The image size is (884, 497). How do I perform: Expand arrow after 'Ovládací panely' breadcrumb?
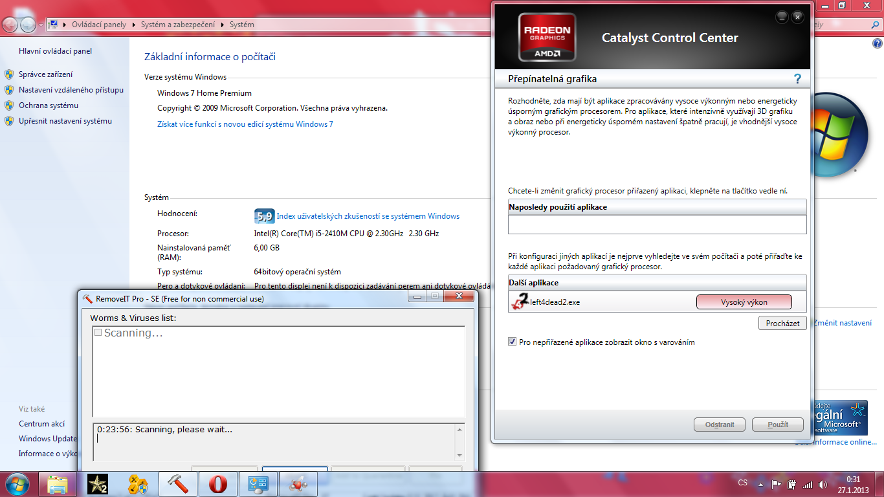[133, 25]
